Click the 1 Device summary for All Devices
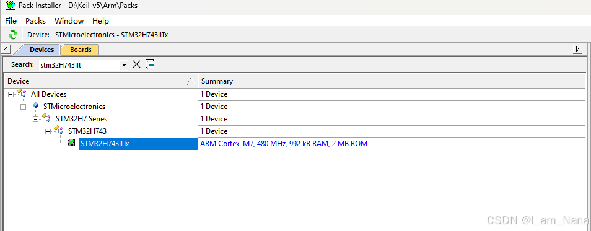The image size is (591, 231). click(x=214, y=94)
